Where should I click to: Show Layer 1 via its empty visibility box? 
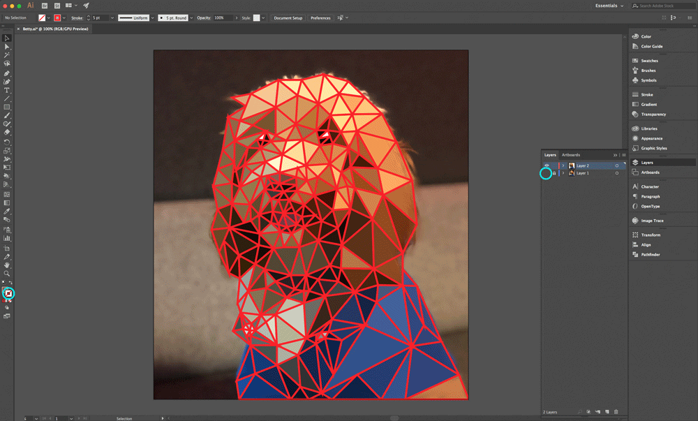[547, 173]
